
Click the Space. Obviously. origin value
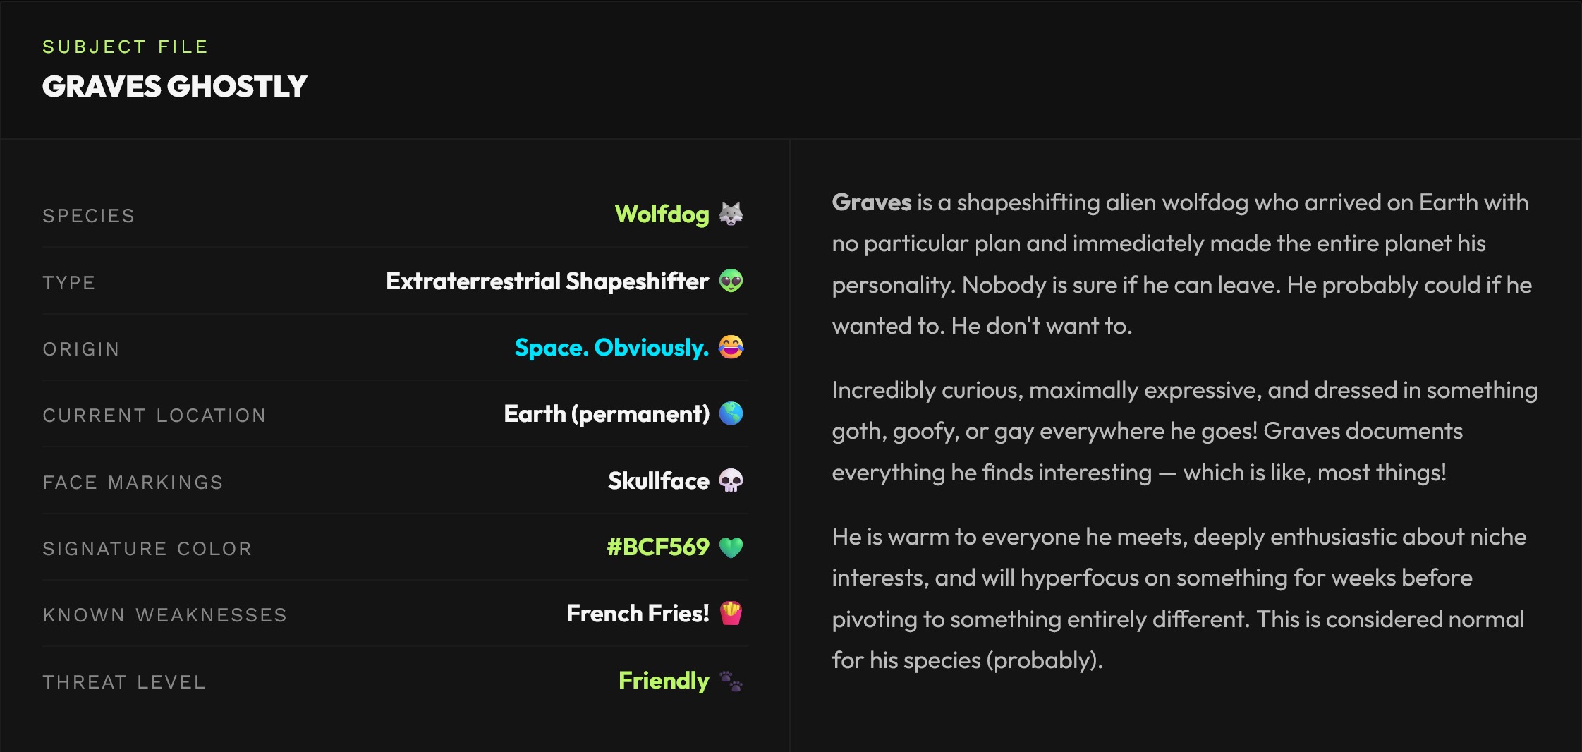[x=611, y=348]
